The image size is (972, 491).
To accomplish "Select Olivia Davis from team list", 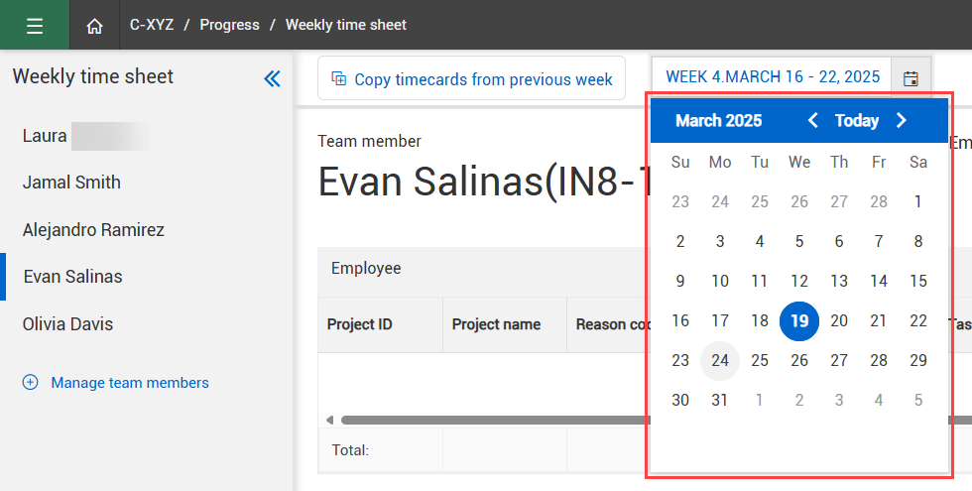I will coord(67,324).
